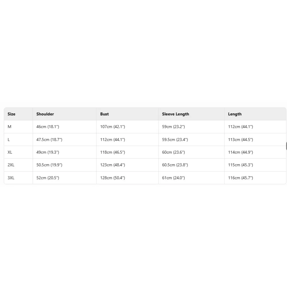287x287 pixels.
Task: Click the Sleeve Length column header
Action: pyautogui.click(x=175, y=114)
